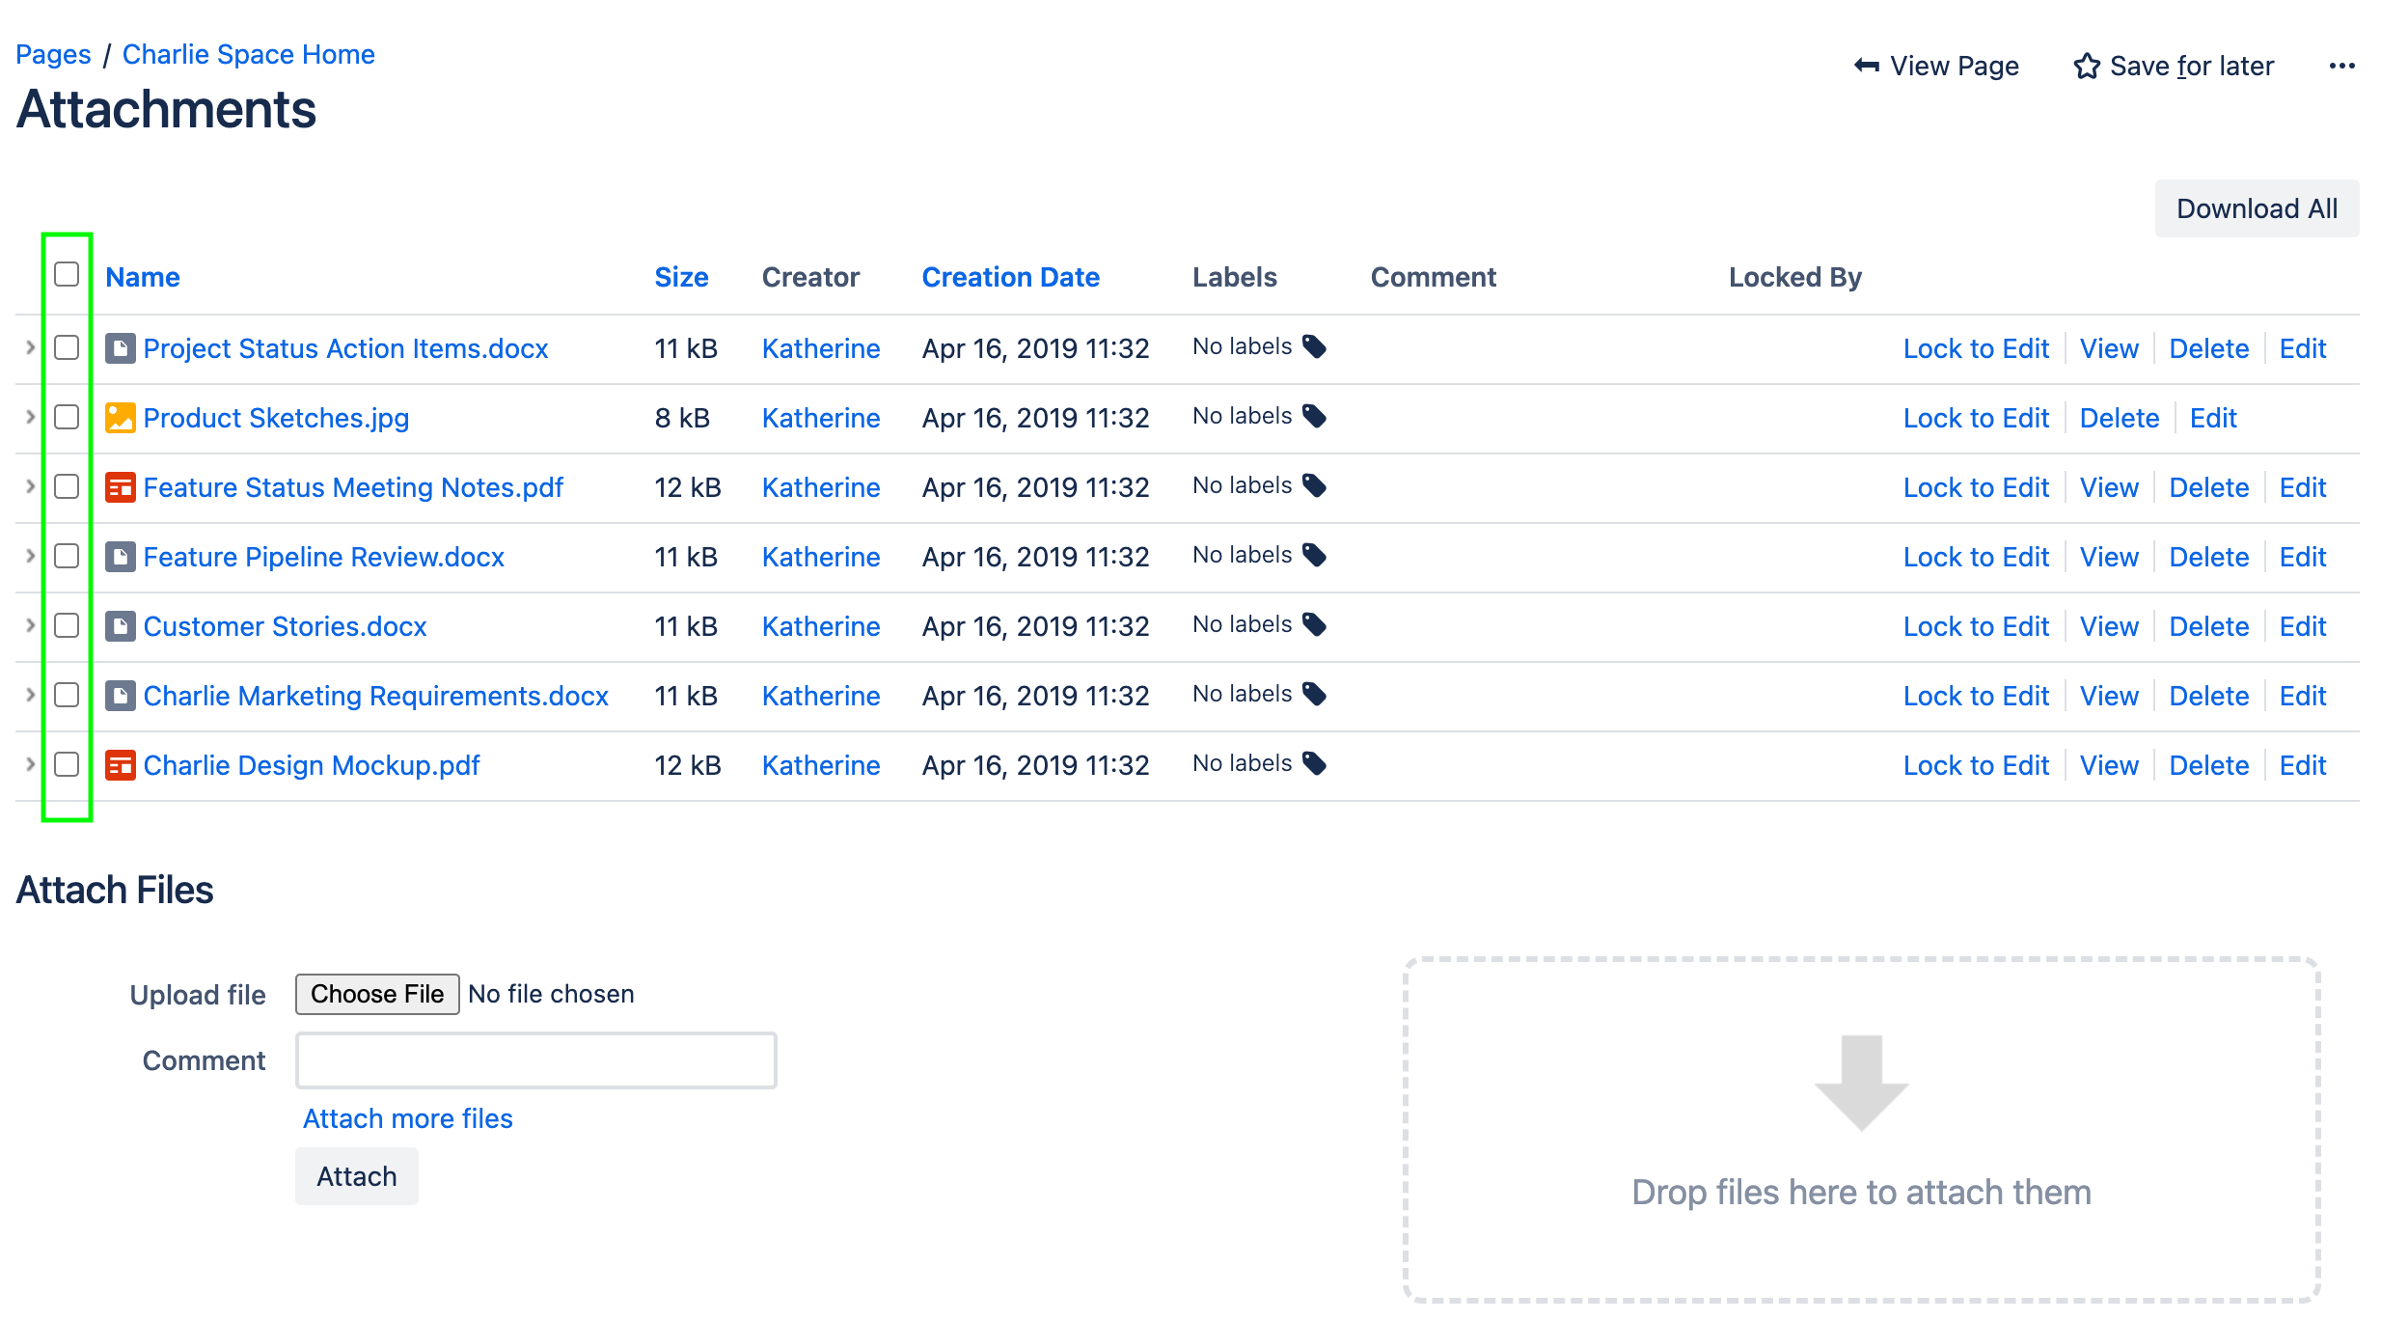Click the PDF icon of Feature Status Meeting Notes
Screen dimensions: 2381x1320
[x=120, y=487]
